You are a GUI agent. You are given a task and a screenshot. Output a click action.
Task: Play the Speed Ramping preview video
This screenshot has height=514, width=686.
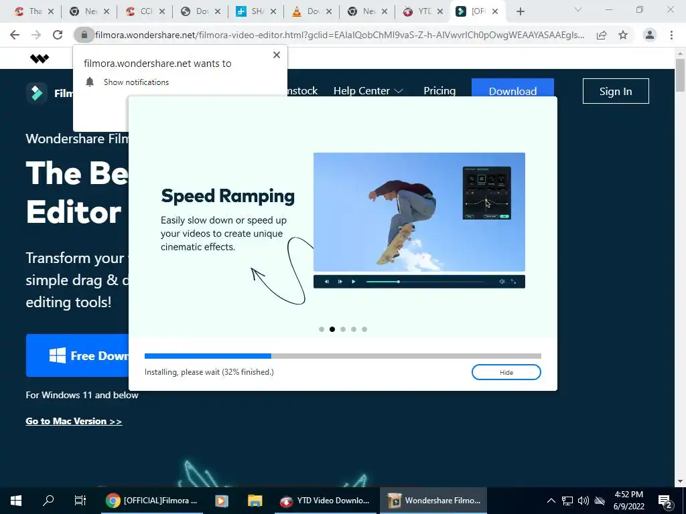click(x=354, y=282)
